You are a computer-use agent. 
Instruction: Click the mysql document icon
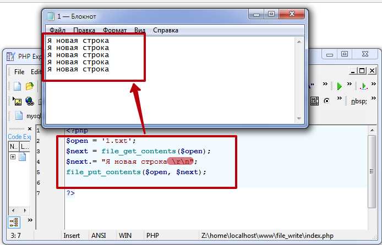coord(19,116)
